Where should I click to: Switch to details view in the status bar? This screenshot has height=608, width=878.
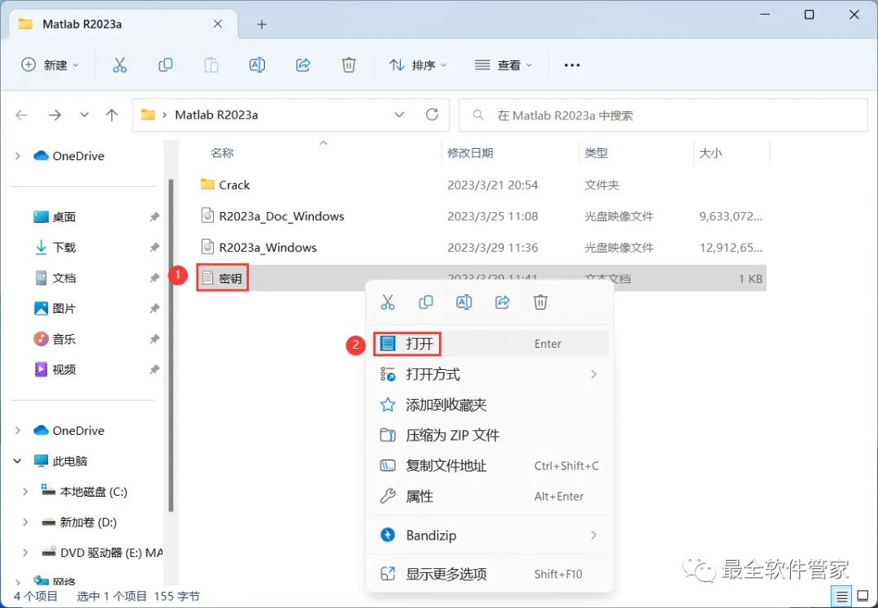pyautogui.click(x=841, y=597)
